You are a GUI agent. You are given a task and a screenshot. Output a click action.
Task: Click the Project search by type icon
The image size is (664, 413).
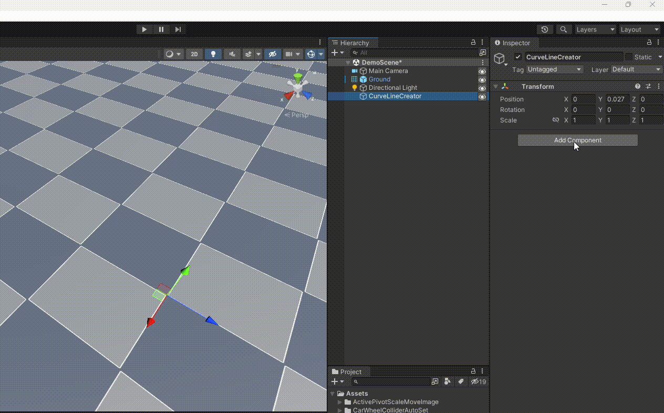click(x=448, y=381)
